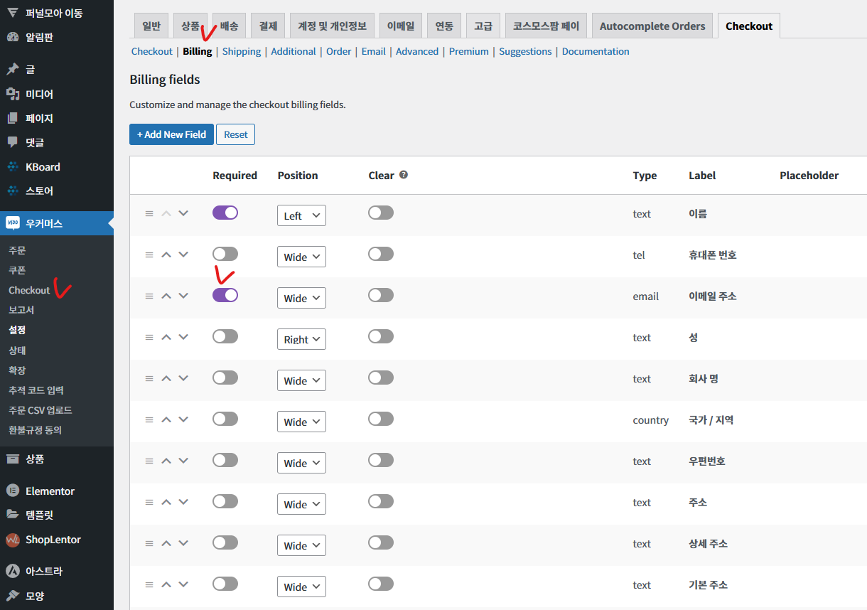Switch to the 일반 settings tab

click(151, 26)
